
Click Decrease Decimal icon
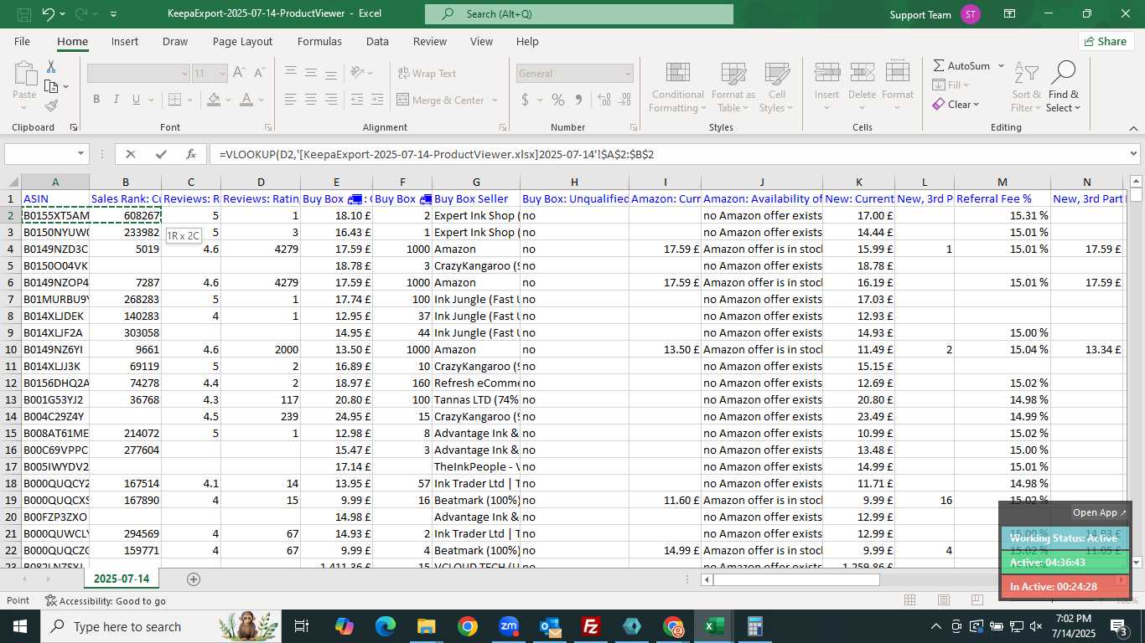[x=623, y=100]
